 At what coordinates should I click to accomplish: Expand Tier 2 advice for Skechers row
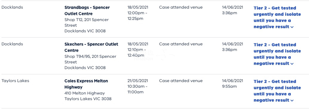277,54
